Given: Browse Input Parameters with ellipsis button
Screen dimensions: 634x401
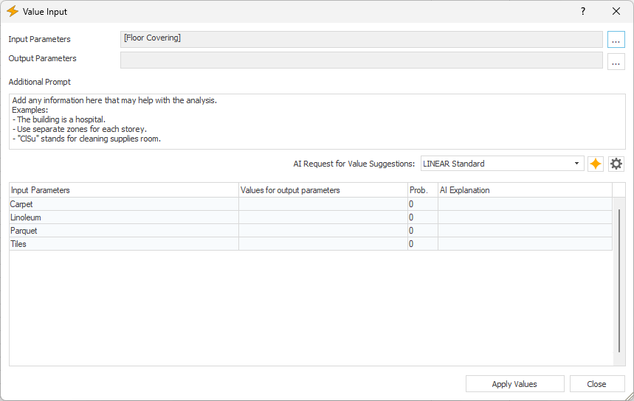Looking at the screenshot, I should [616, 40].
